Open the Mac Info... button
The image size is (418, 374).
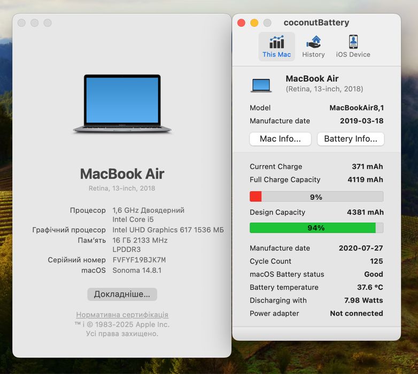tap(280, 139)
